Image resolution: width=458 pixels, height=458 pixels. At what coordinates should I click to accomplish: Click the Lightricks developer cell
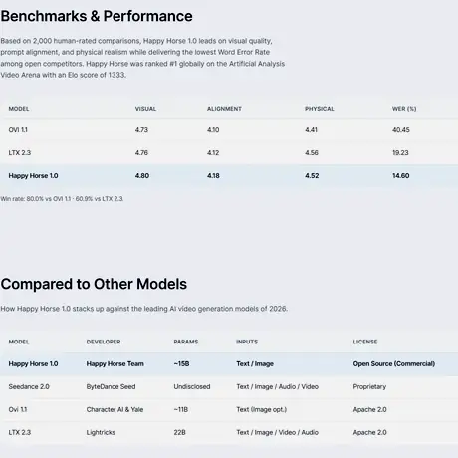pos(101,433)
